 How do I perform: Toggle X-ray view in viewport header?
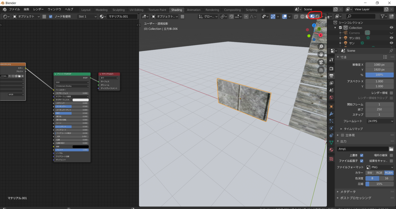296,16
